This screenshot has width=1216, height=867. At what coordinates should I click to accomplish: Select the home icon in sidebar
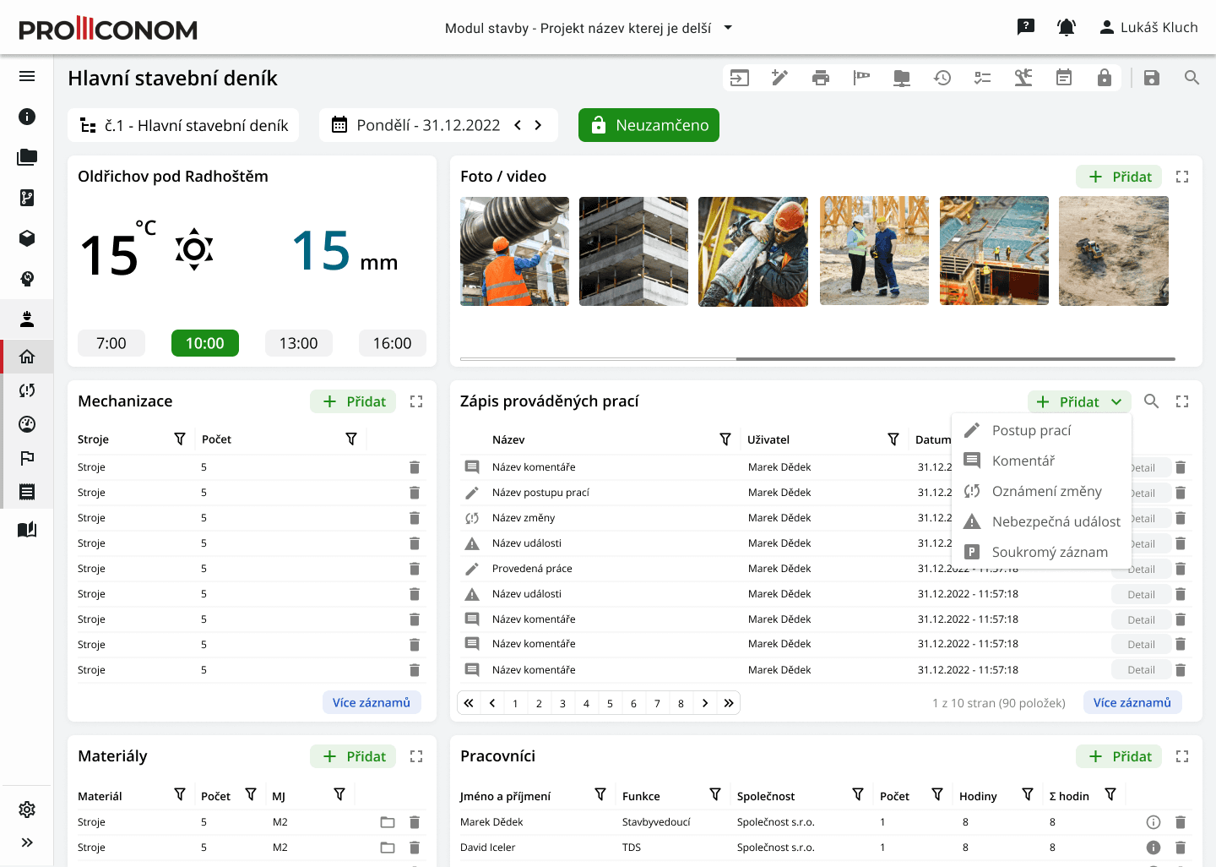(x=27, y=357)
